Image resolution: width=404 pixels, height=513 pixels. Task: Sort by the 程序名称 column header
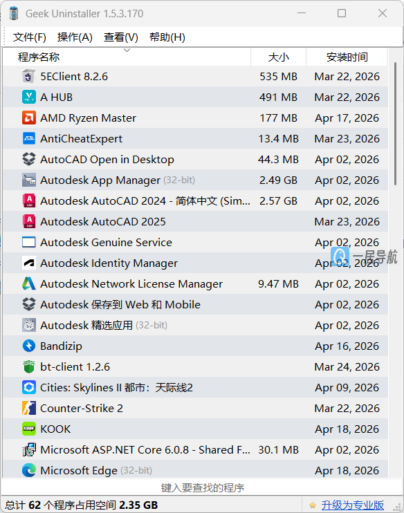pos(127,57)
